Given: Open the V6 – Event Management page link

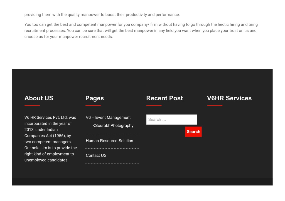Looking at the screenshot, I should 108,118.
